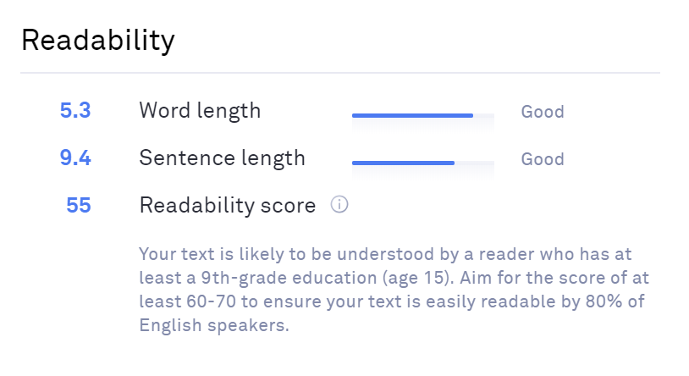Click the Readability score info icon
The image size is (689, 376).
point(339,204)
